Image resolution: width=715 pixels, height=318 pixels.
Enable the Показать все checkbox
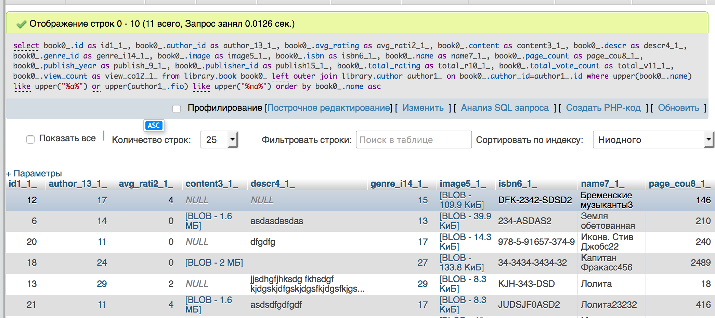coord(30,139)
